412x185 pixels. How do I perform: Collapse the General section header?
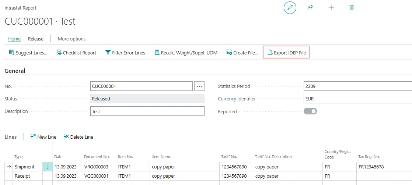click(x=15, y=71)
